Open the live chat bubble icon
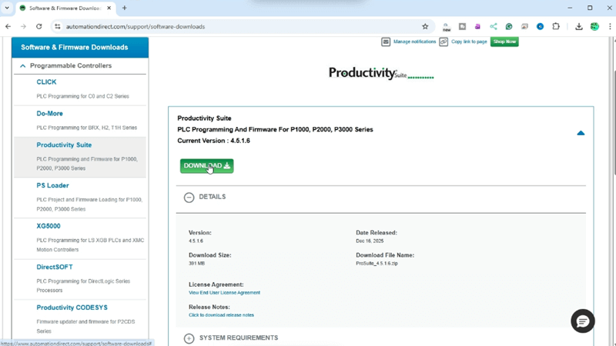Viewport: 616px width, 346px height. (x=582, y=321)
